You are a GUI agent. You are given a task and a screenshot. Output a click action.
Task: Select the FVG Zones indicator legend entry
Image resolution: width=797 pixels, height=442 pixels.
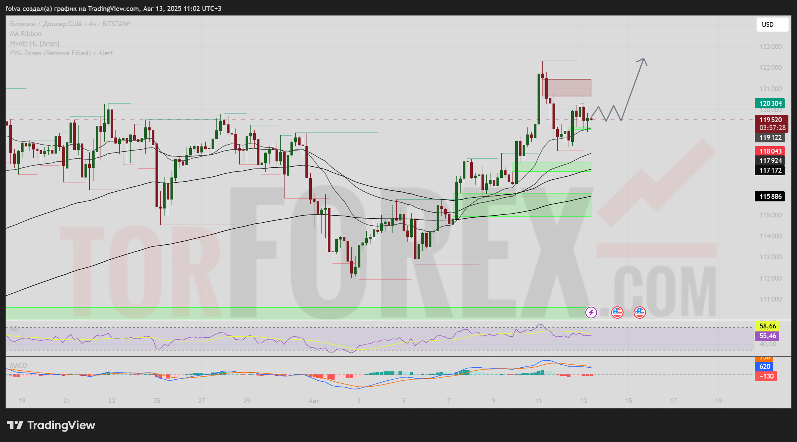[61, 53]
